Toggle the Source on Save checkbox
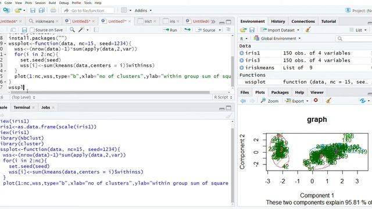Viewport: 372px width, 209px height. click(x=32, y=30)
